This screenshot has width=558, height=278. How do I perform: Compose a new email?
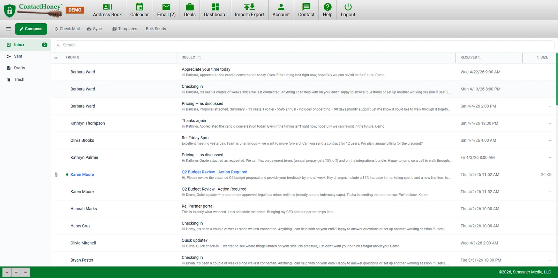(x=31, y=29)
